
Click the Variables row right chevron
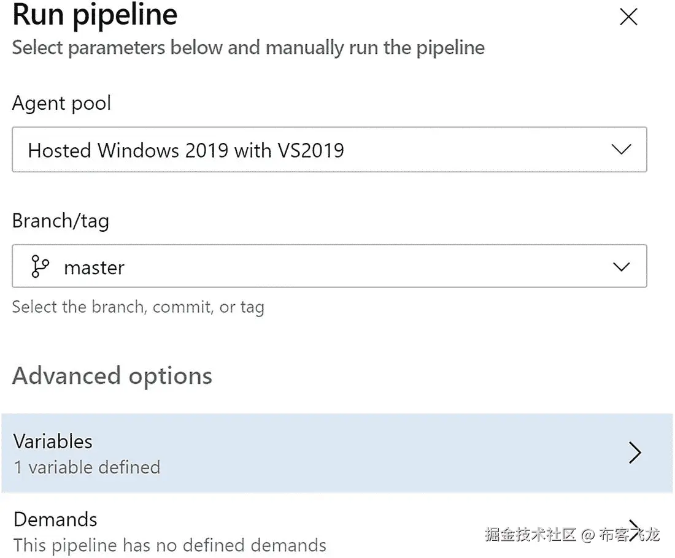pyautogui.click(x=634, y=453)
